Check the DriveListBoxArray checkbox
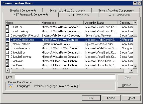143x104 pixels. pyautogui.click(x=7, y=57)
